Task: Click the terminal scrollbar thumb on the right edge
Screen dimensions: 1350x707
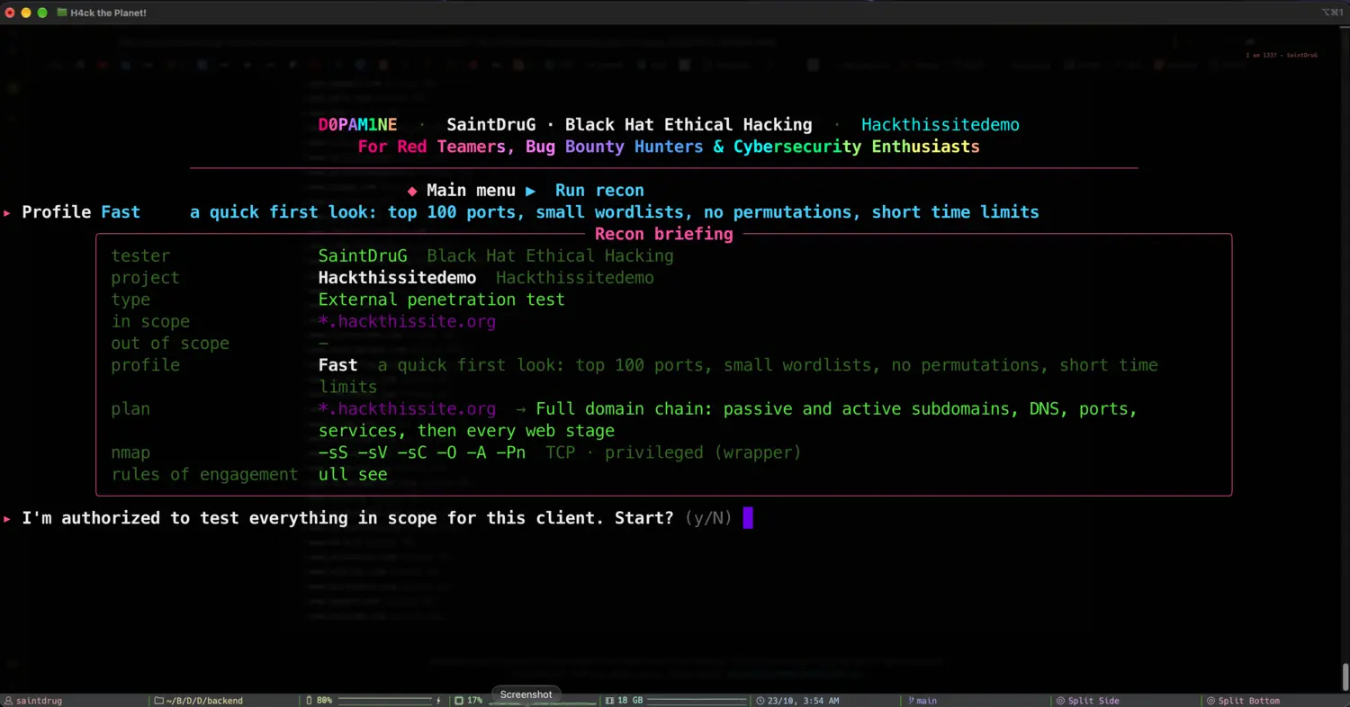Action: (x=1345, y=676)
